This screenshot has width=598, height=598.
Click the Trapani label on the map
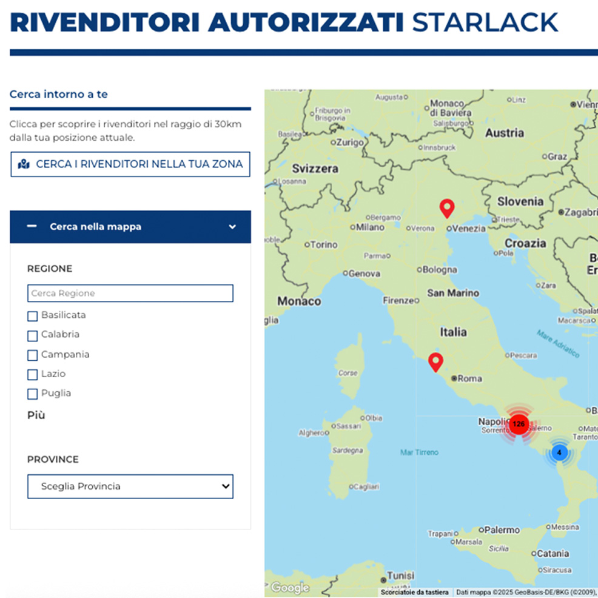[440, 534]
